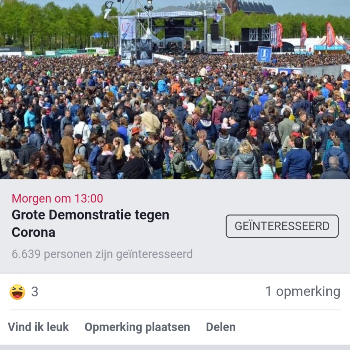
Task: Open the '1 opmerking' comments link
Action: tap(303, 292)
